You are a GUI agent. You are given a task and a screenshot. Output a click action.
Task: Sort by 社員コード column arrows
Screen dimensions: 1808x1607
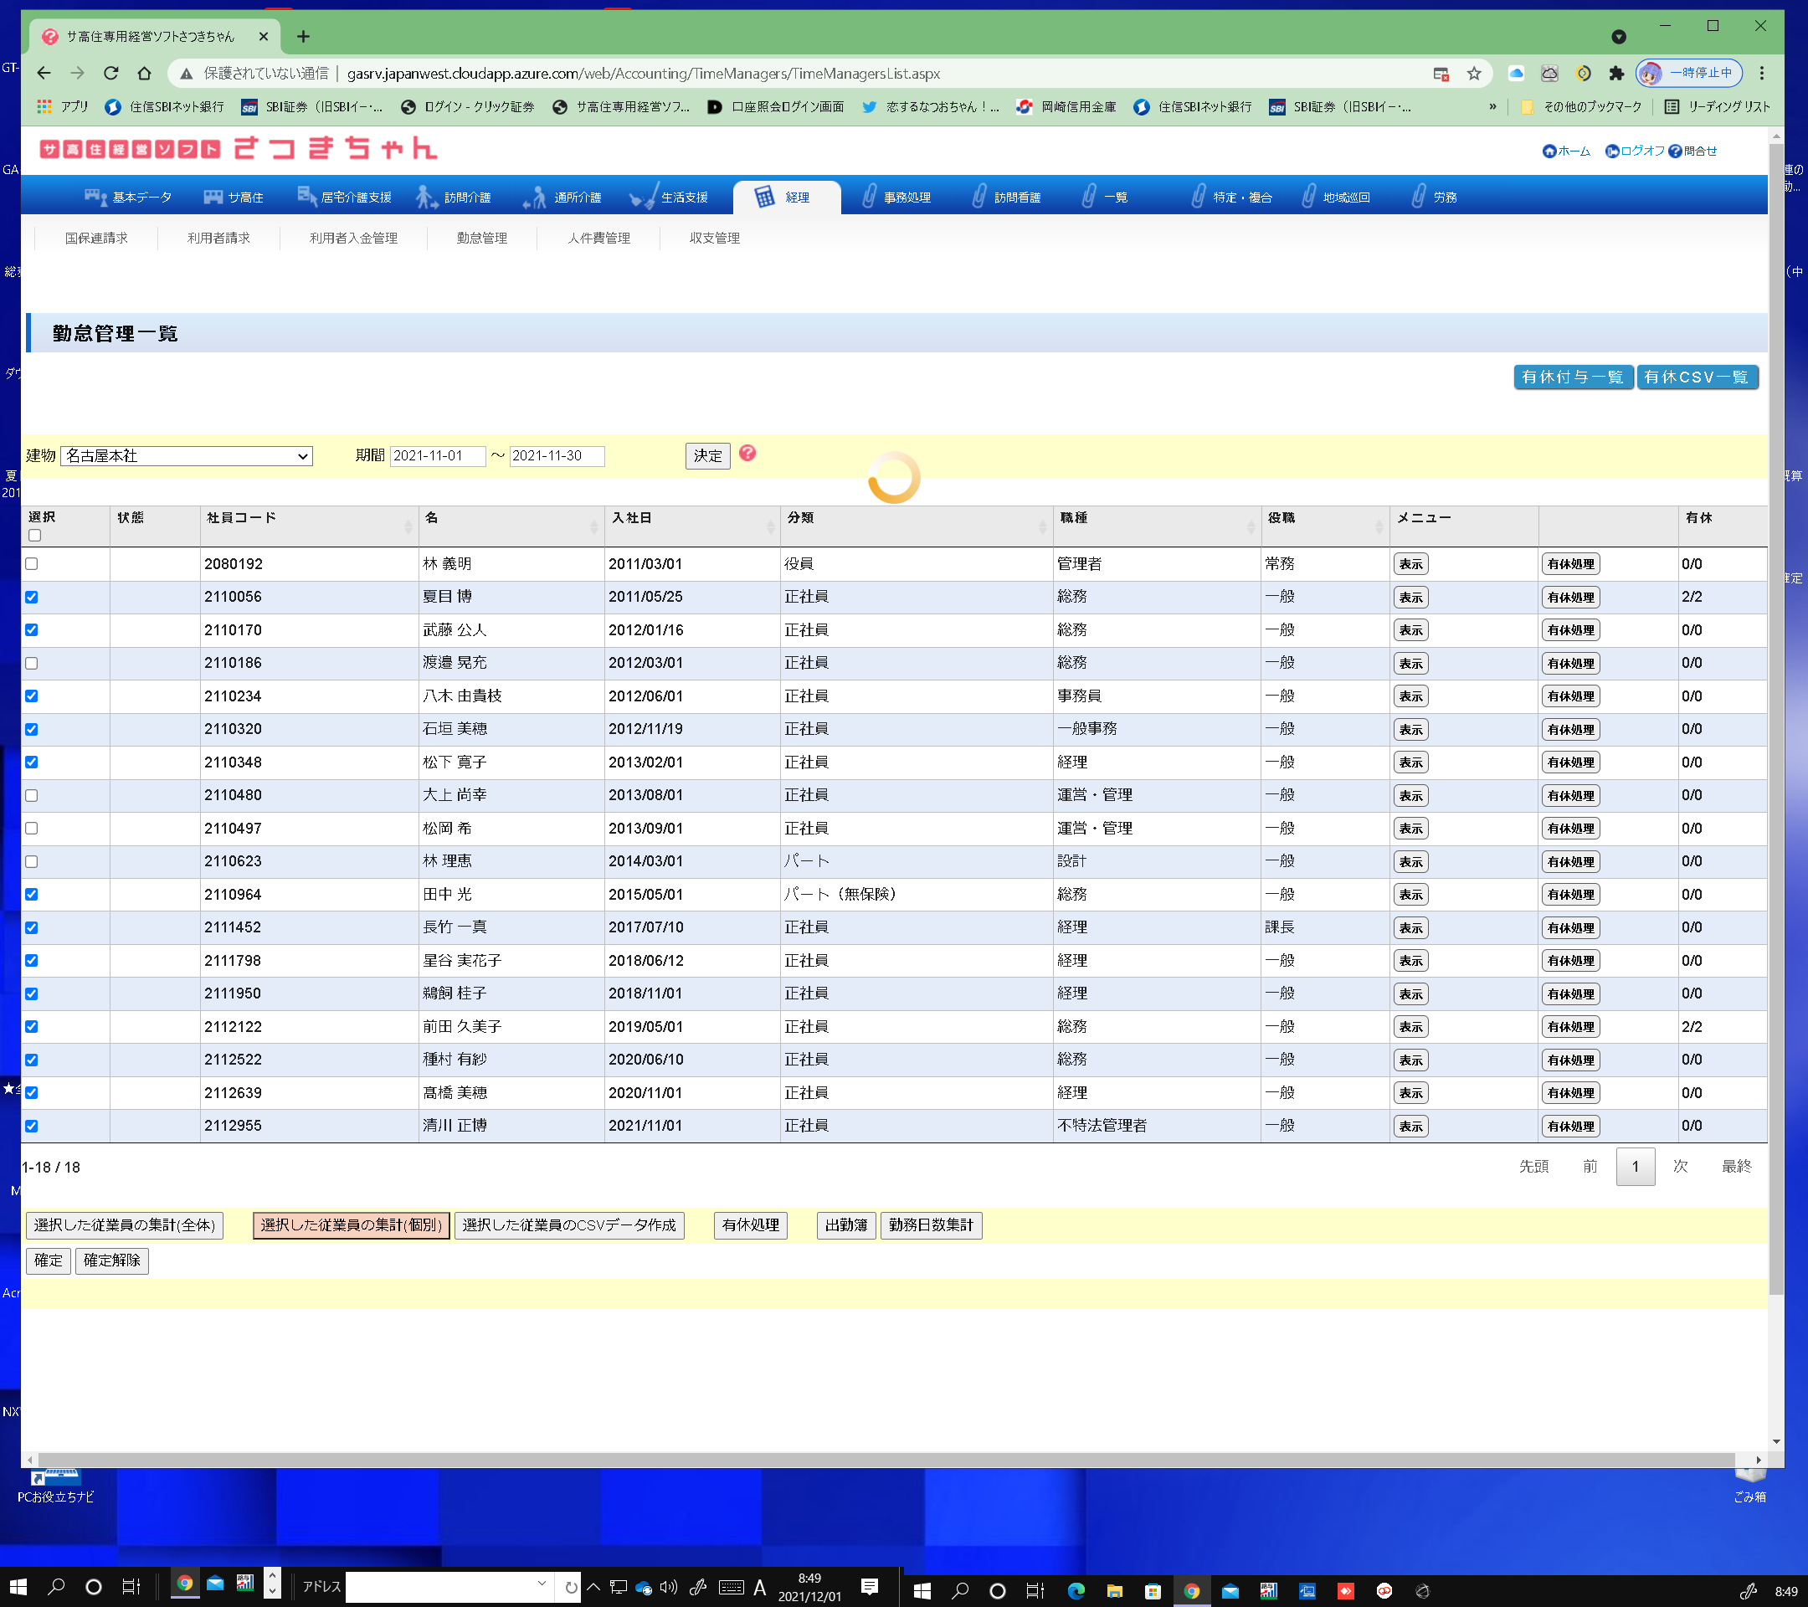click(x=408, y=526)
